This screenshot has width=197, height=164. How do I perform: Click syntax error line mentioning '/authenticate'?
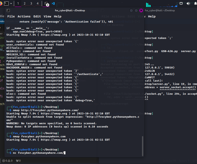(x=55, y=74)
